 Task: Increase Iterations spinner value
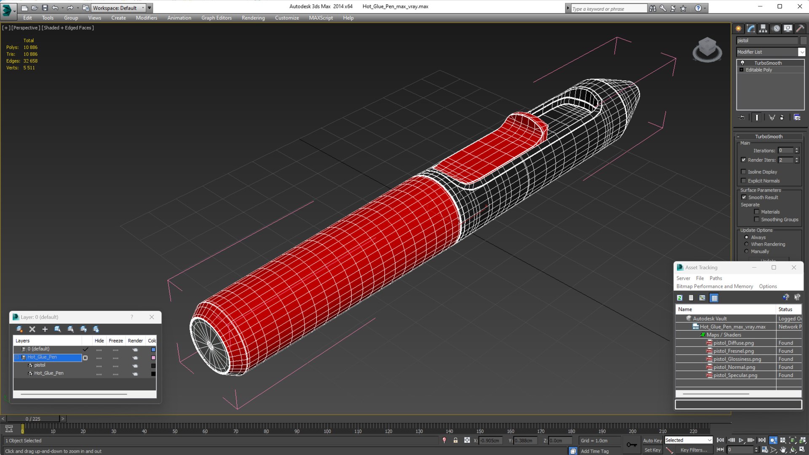pyautogui.click(x=797, y=149)
